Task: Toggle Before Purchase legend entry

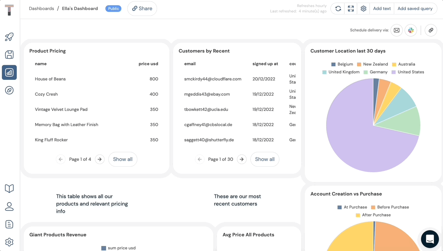Action: [x=390, y=207]
